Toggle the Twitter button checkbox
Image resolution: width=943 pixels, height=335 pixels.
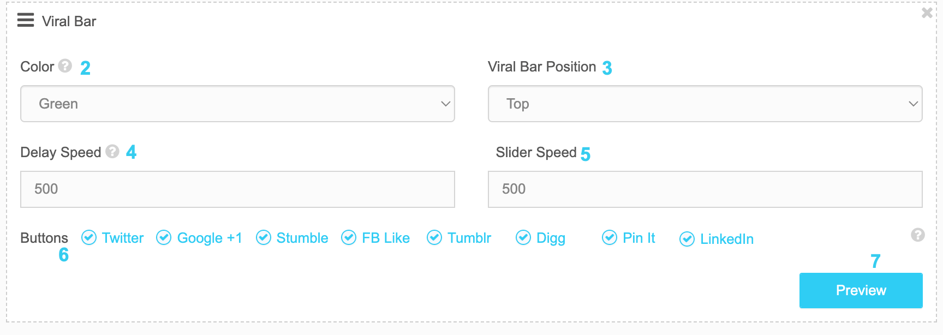(x=89, y=237)
